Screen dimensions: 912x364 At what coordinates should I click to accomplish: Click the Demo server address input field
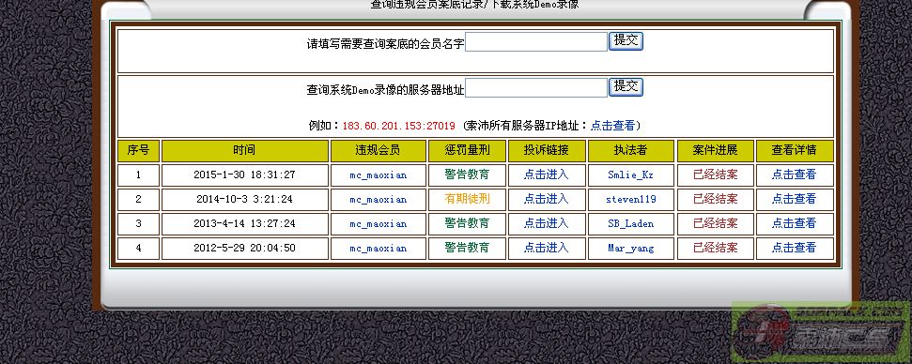coord(536,87)
